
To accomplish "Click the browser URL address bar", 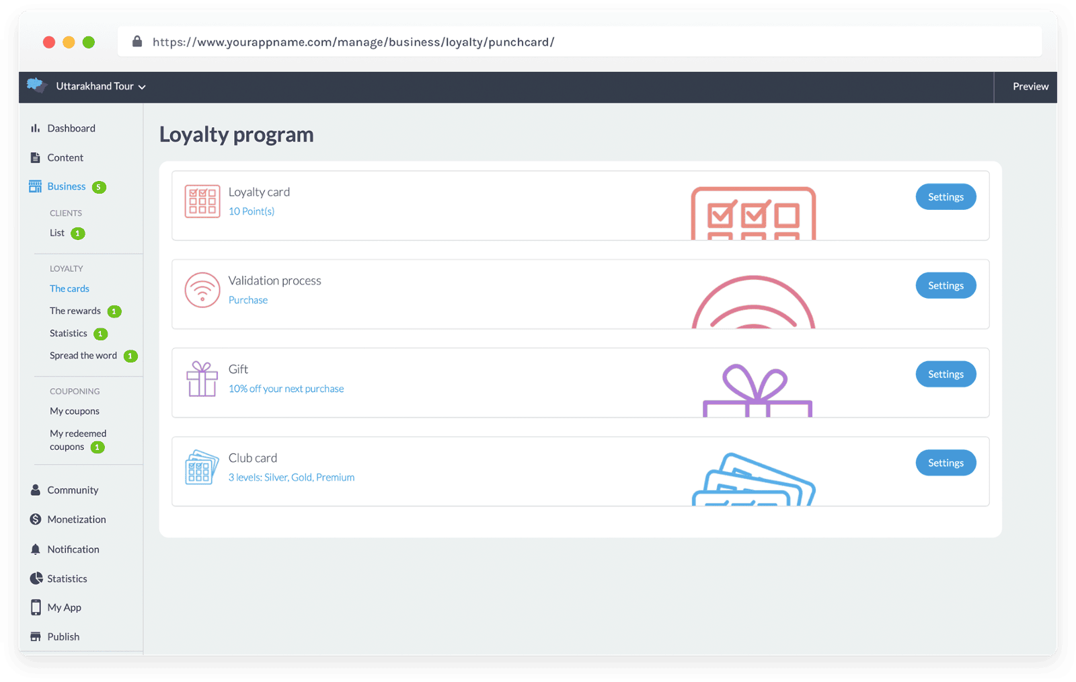I will click(578, 42).
